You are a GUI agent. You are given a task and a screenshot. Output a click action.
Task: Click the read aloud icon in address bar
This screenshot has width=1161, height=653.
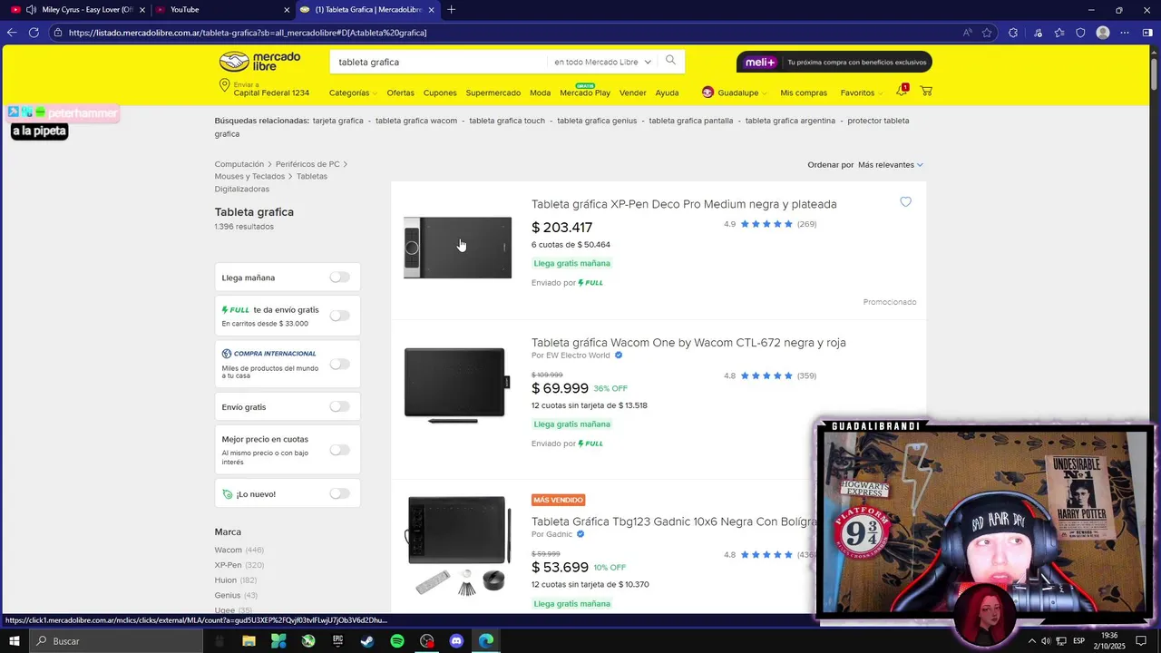click(968, 33)
